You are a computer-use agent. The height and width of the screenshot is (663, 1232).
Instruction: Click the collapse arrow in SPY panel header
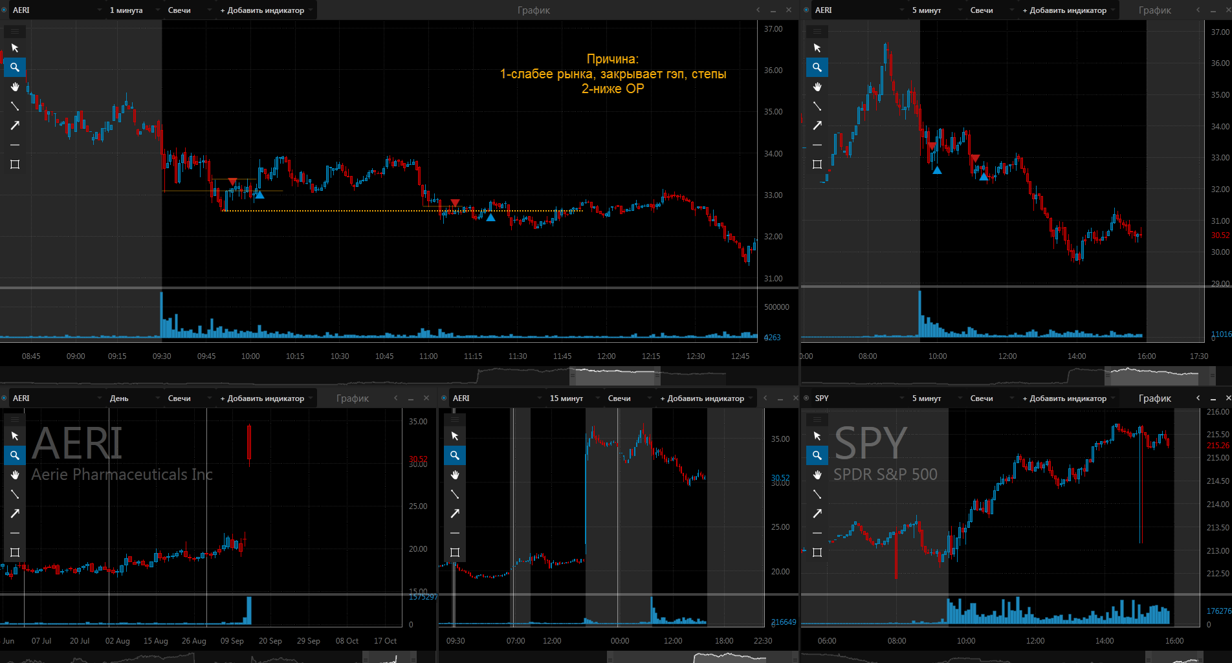[1198, 398]
